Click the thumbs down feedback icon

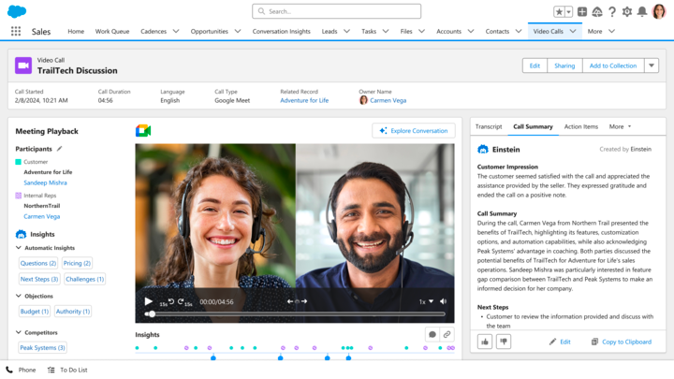pos(504,342)
